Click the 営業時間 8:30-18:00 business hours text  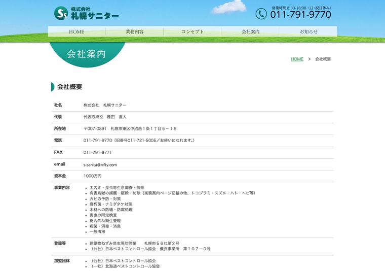(x=302, y=8)
